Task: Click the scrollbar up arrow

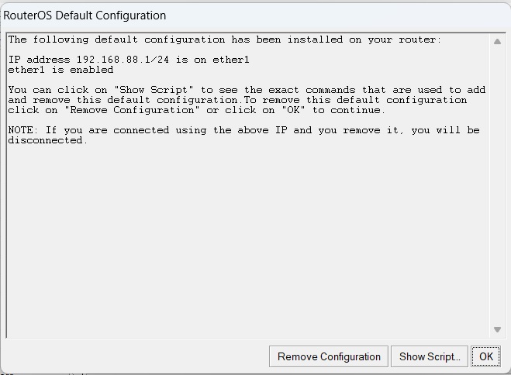Action: (x=497, y=41)
